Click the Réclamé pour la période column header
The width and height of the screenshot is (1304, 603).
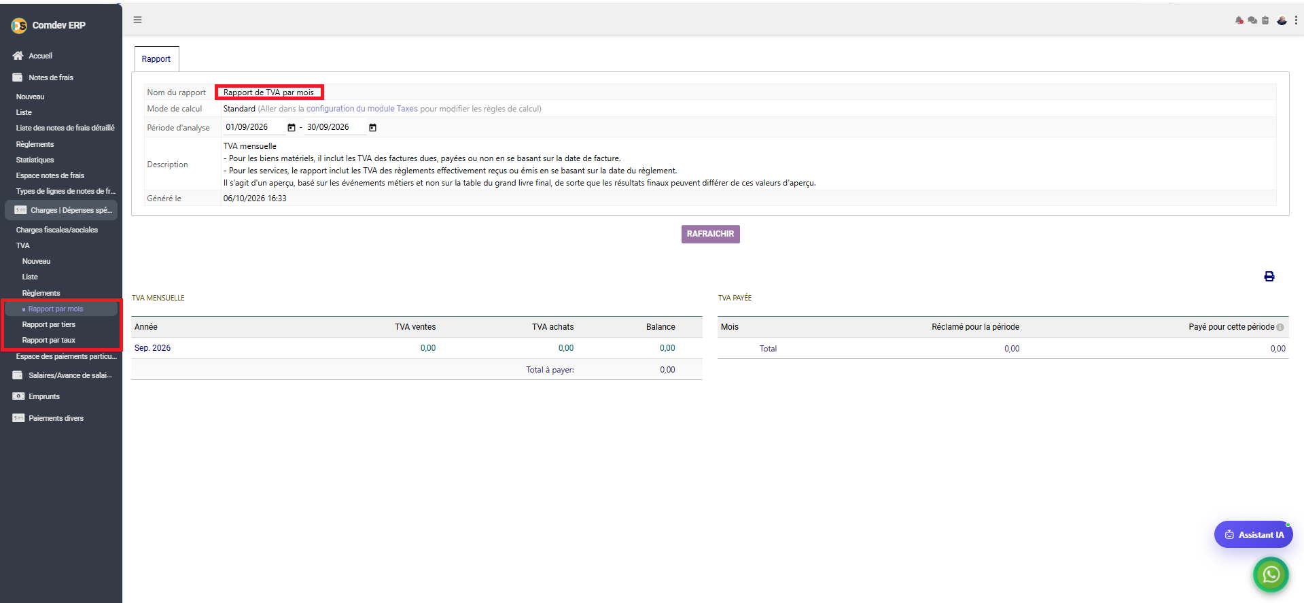tap(975, 327)
